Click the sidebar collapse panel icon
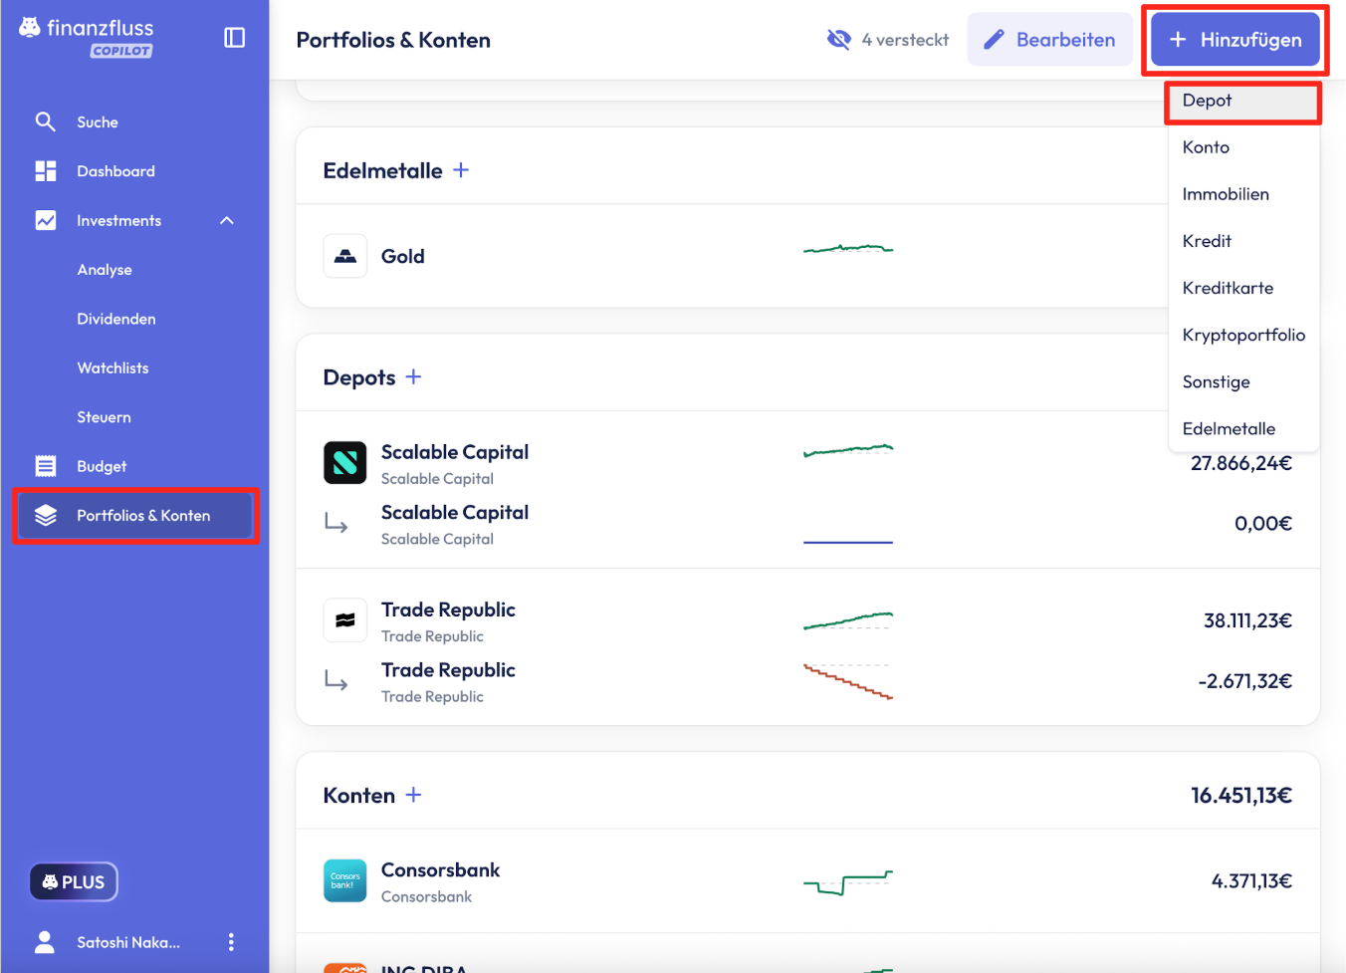The height and width of the screenshot is (973, 1346). [x=235, y=38]
